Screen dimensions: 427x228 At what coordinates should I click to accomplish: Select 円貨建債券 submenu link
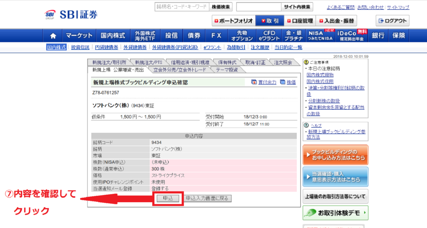pyautogui.click(x=106, y=47)
